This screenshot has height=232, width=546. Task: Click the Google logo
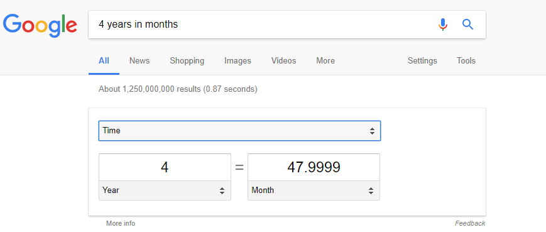[x=40, y=25]
